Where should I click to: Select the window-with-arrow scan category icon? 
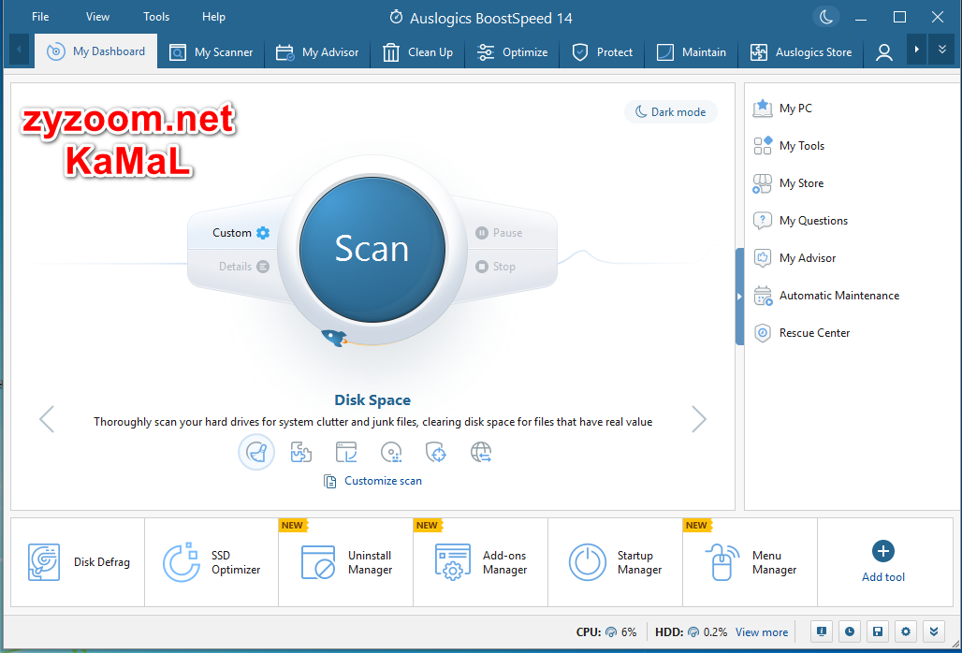click(346, 453)
